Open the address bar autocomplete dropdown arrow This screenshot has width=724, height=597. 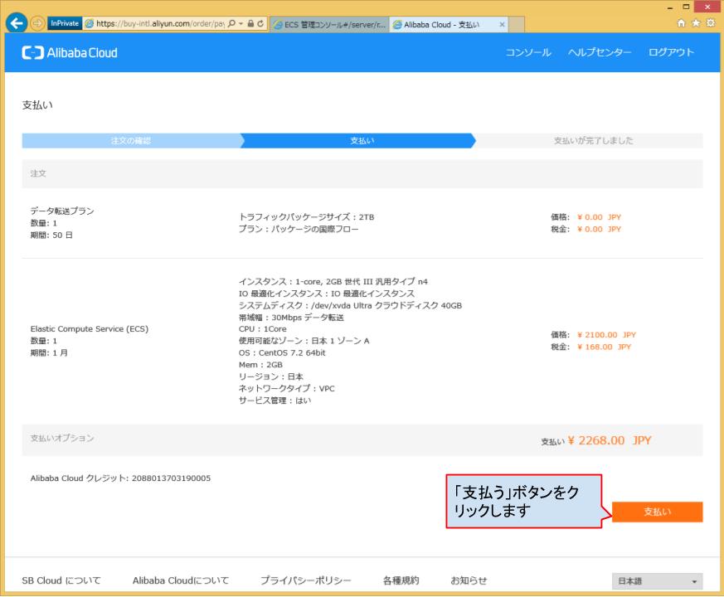click(x=241, y=23)
